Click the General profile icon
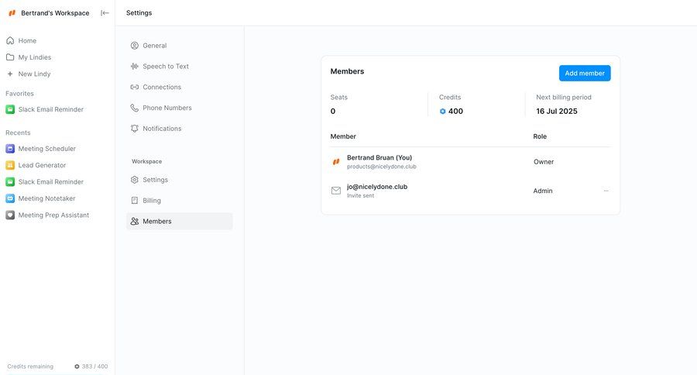 coord(134,46)
